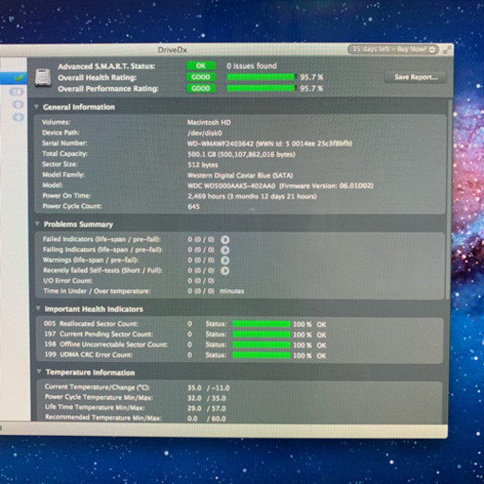Screen dimensions: 484x484
Task: Click the Overall Performance Rating progress bar
Action: click(261, 88)
